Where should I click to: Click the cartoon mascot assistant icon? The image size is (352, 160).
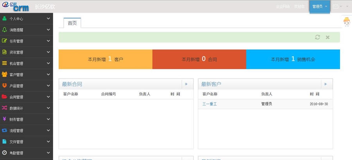point(347,22)
